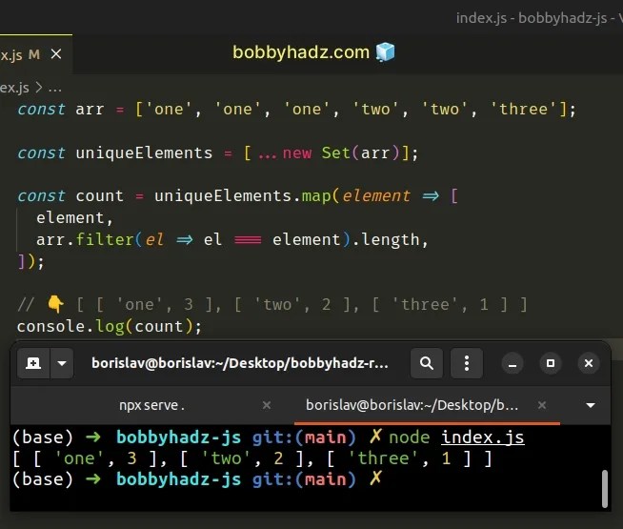Click 'uniqueElements' in the second const declaration
Image resolution: width=623 pixels, height=529 pixels.
(x=144, y=153)
